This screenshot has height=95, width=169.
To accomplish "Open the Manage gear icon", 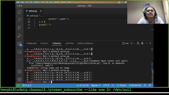I will (x=19, y=79).
